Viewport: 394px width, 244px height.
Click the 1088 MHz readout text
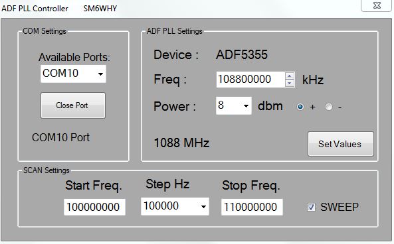[x=181, y=143]
